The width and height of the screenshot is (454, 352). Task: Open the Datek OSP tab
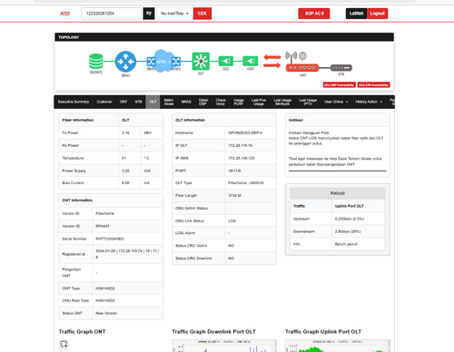203,102
